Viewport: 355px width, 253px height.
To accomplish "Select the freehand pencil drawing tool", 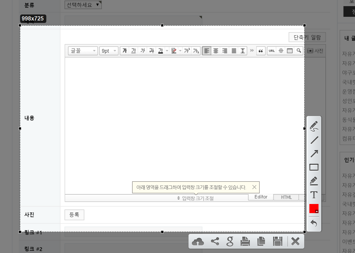I will click(x=314, y=126).
